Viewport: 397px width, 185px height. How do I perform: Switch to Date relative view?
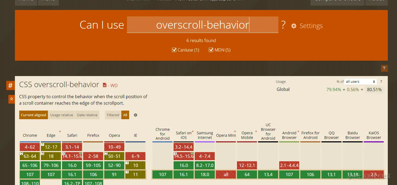pyautogui.click(x=87, y=115)
